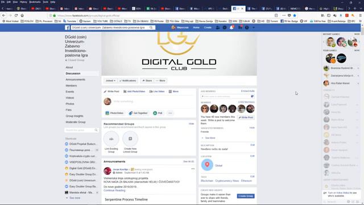The width and height of the screenshot is (364, 205).
Task: Open the page actions three-dot menu in the address bar
Action: [x=284, y=15]
